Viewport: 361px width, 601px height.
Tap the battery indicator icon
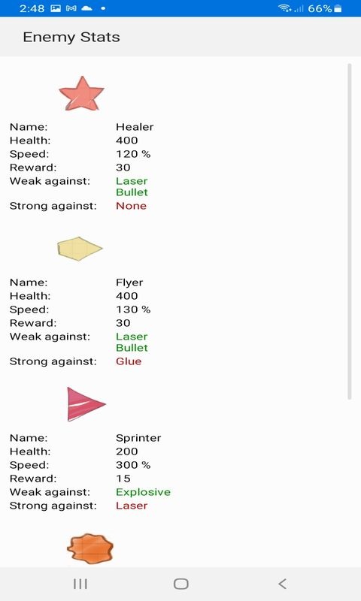[x=338, y=8]
